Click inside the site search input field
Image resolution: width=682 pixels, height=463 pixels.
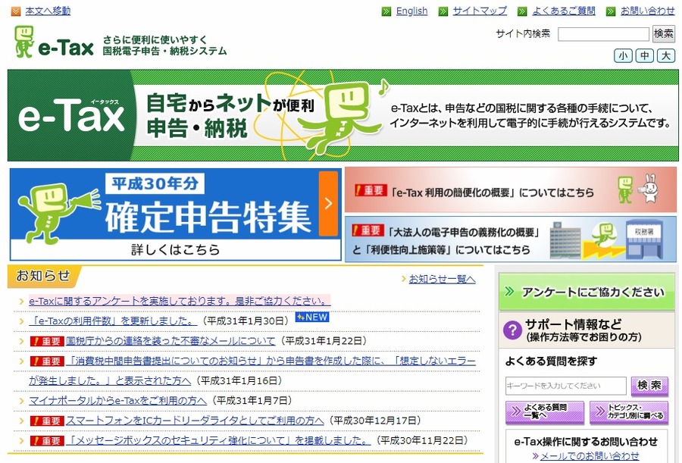coord(602,33)
